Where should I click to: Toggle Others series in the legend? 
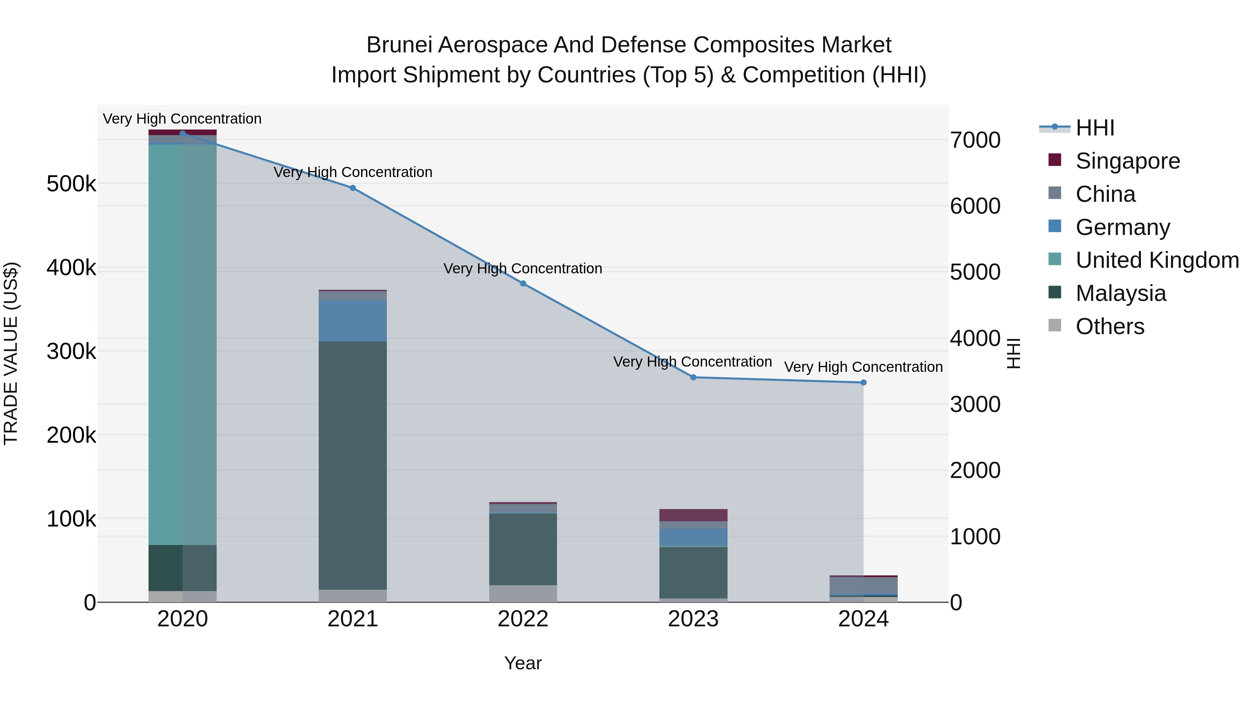(x=1096, y=326)
